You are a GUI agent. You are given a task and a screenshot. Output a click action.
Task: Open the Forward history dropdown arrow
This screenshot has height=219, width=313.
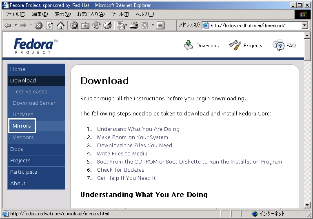[31, 25]
